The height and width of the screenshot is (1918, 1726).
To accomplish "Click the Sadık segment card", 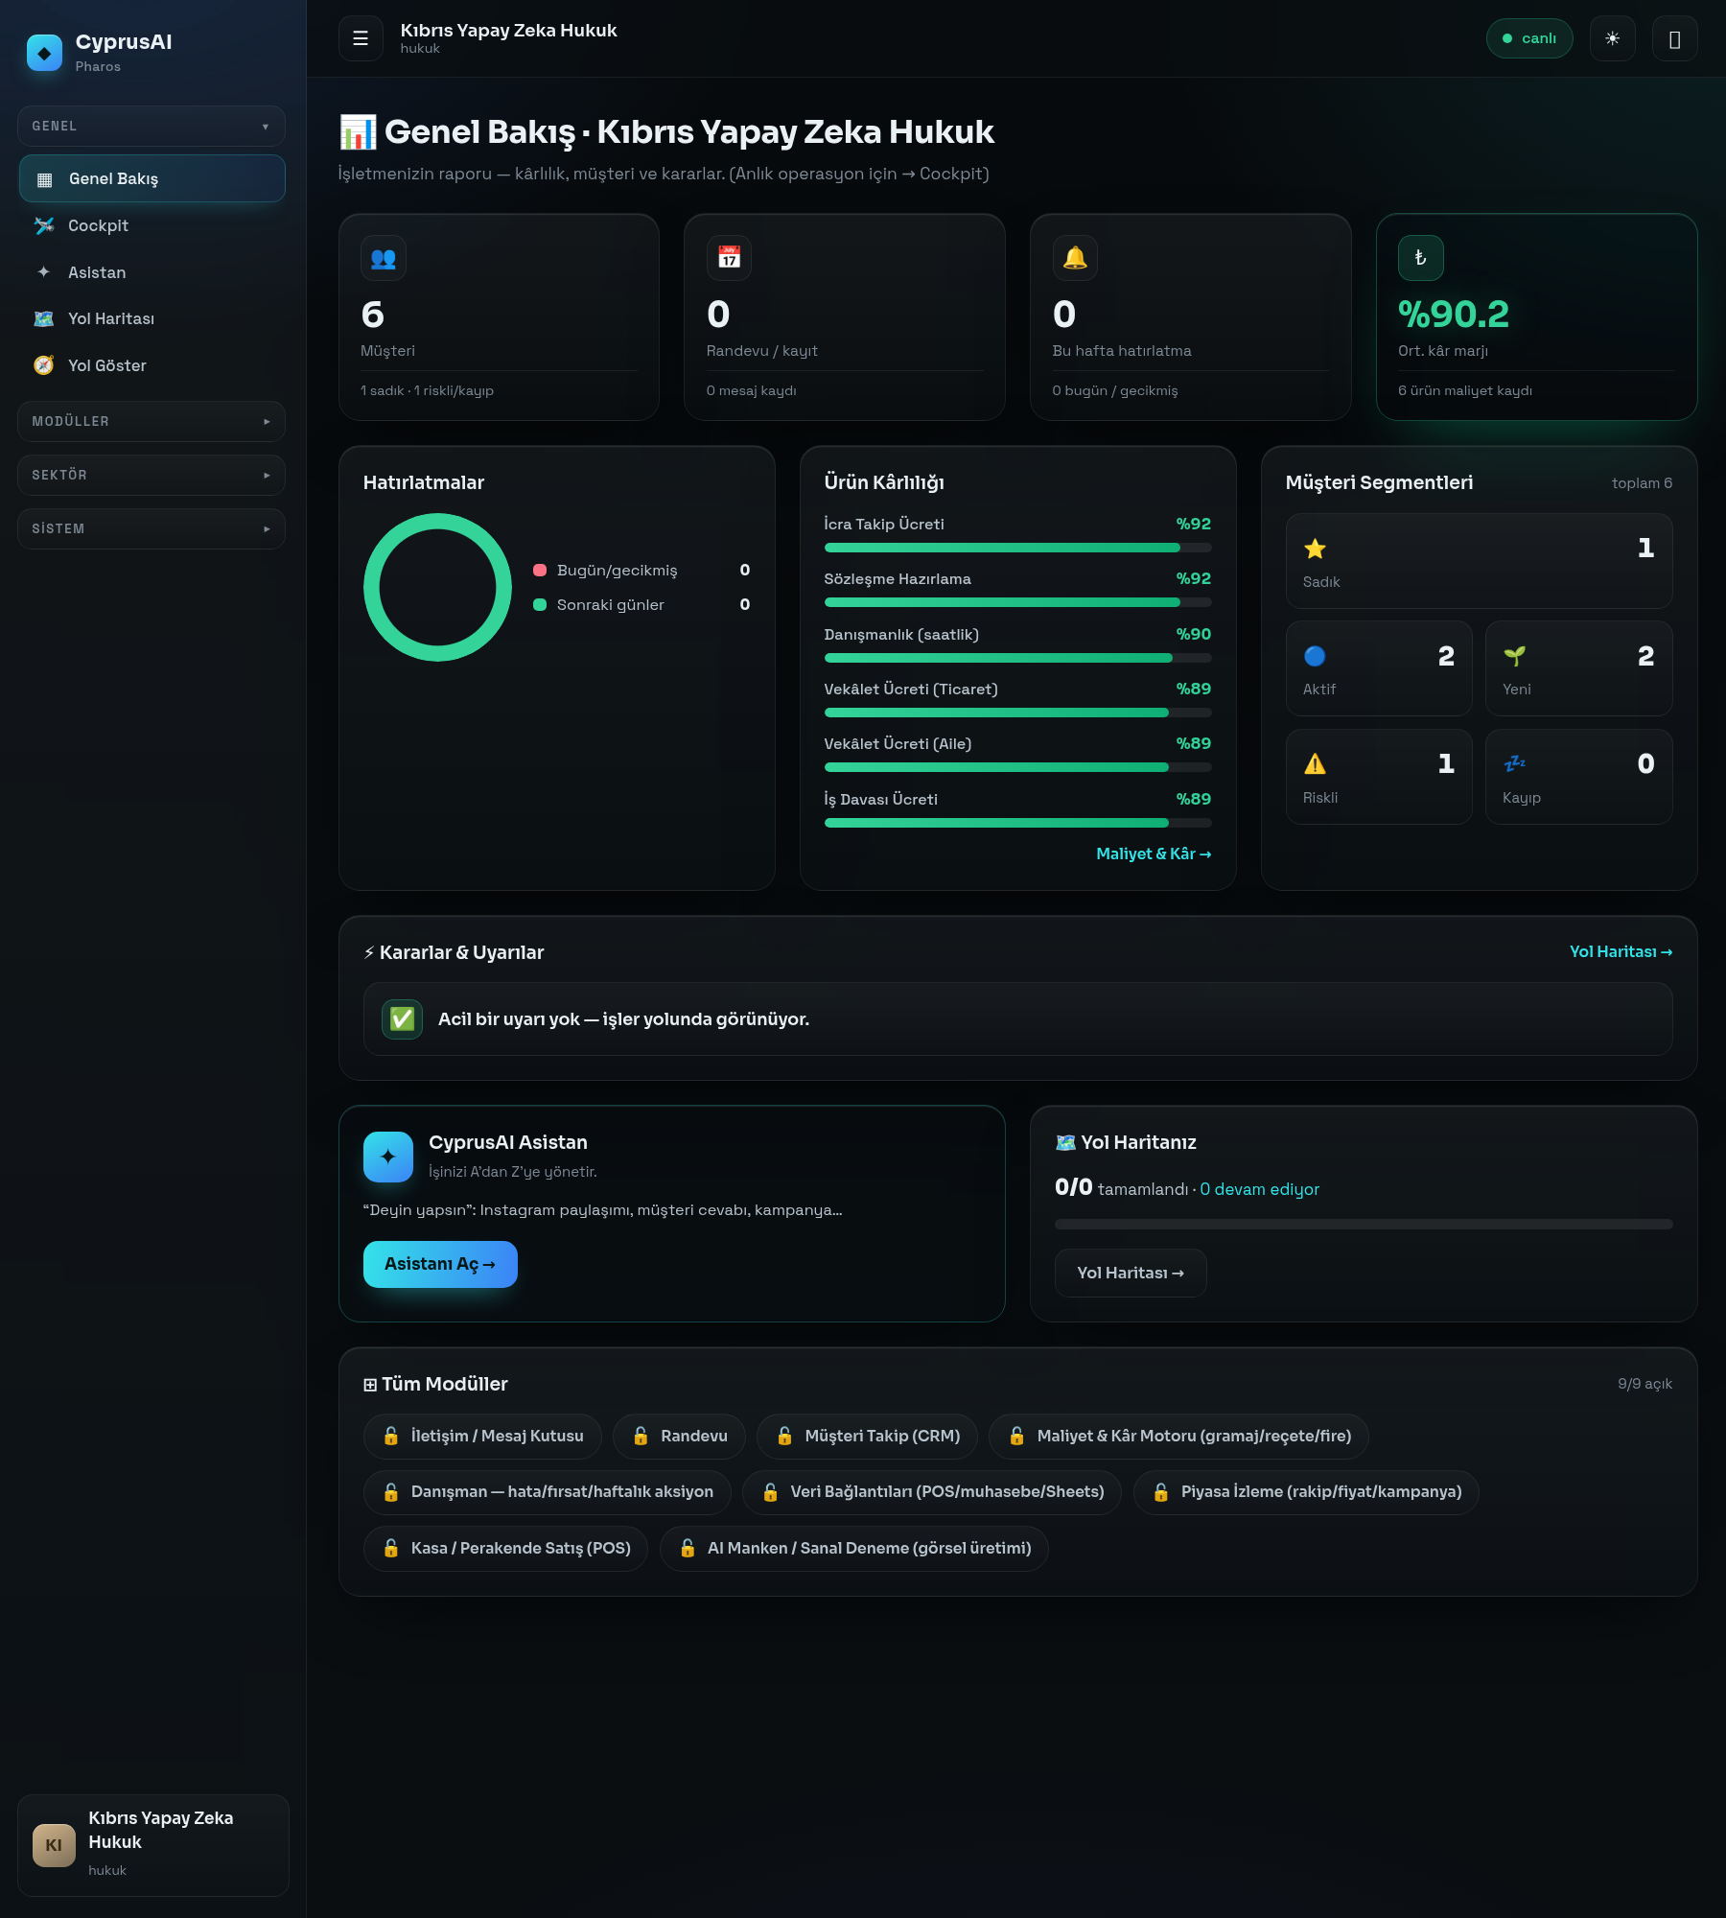I will pos(1479,561).
